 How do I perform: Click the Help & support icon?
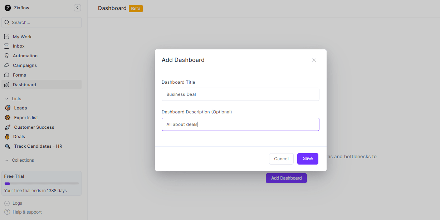8,212
